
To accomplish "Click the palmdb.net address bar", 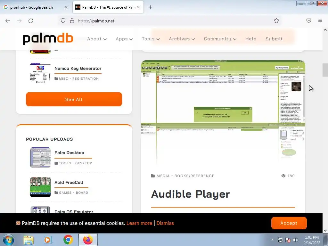I will coord(169,21).
